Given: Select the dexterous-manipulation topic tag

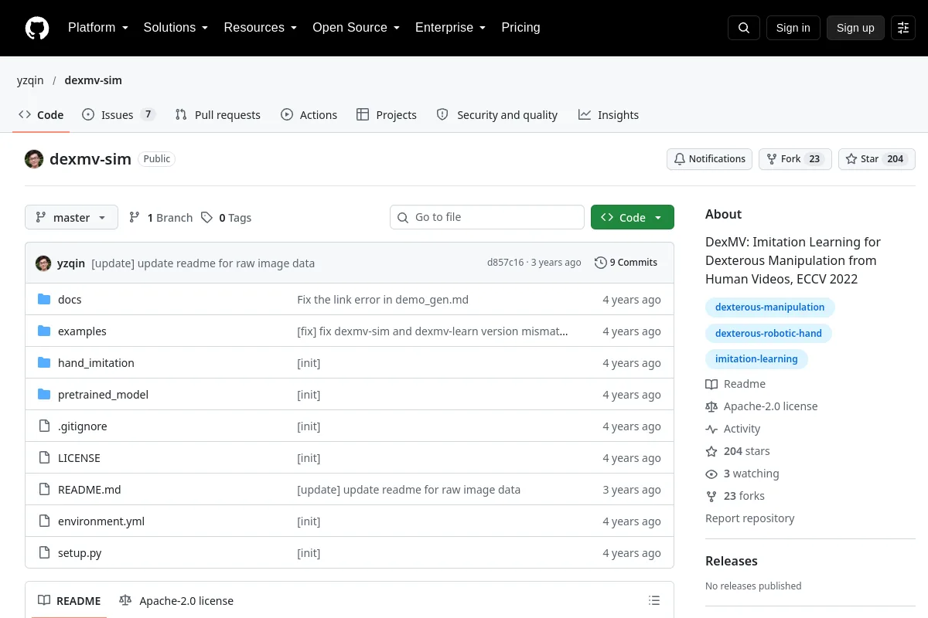Looking at the screenshot, I should coord(769,307).
